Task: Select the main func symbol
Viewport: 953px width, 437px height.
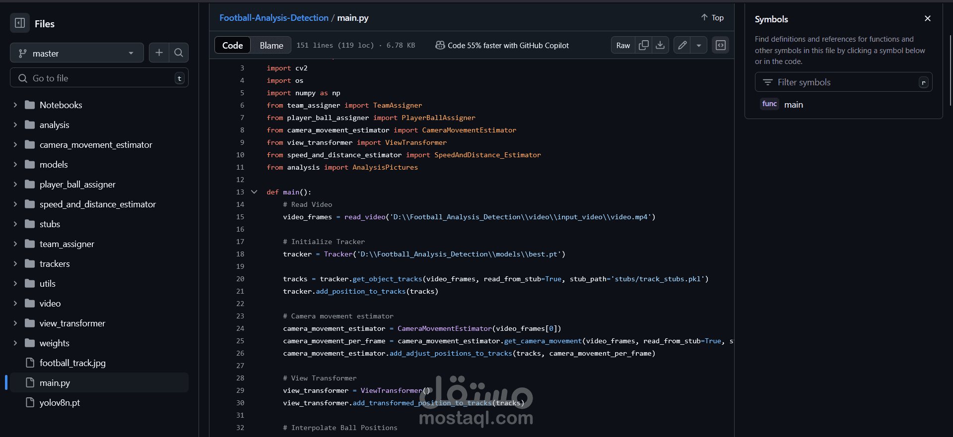Action: pyautogui.click(x=794, y=105)
